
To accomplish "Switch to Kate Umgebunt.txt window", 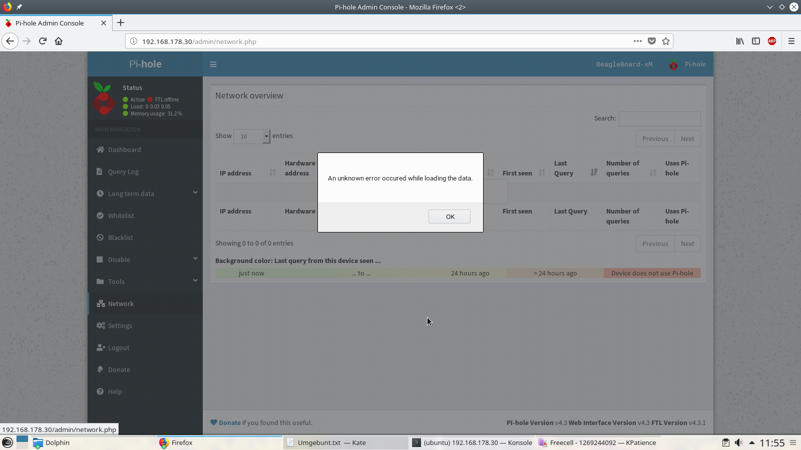I will coord(345,442).
